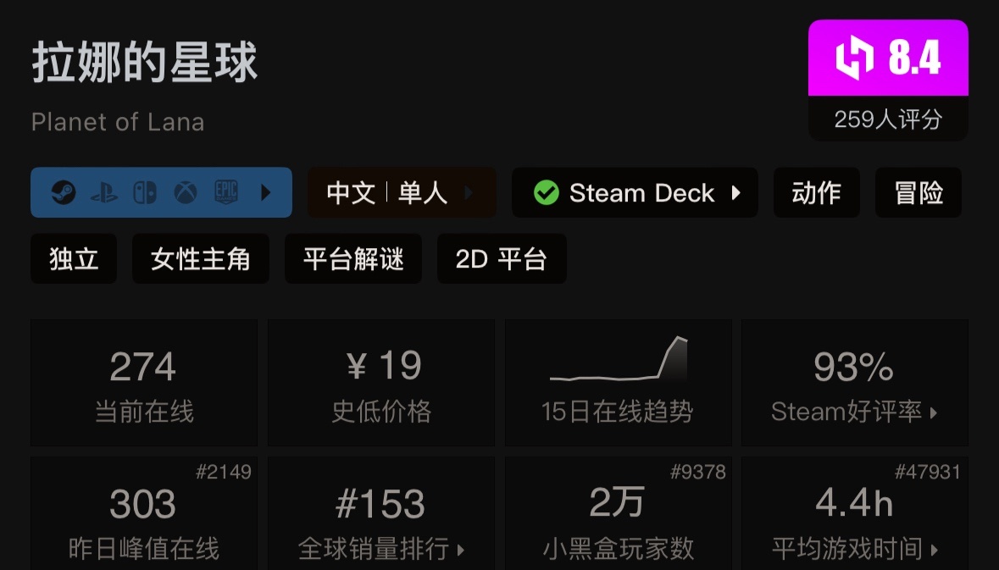The image size is (999, 570).
Task: Open the 平均游戏时间 details
Action: pyautogui.click(x=854, y=549)
